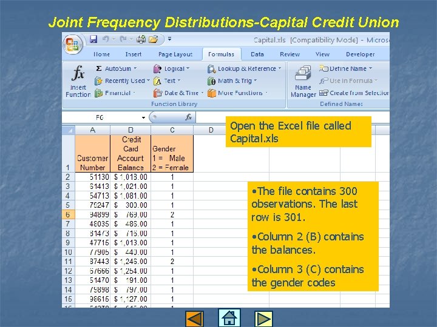
Task: Select row 11 header
Action: (x=68, y=262)
